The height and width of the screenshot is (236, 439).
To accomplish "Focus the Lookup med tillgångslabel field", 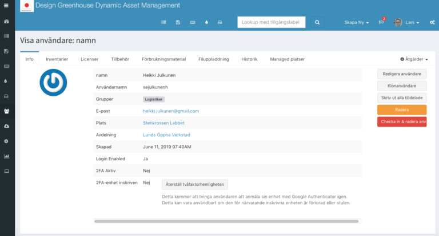I will click(x=271, y=22).
